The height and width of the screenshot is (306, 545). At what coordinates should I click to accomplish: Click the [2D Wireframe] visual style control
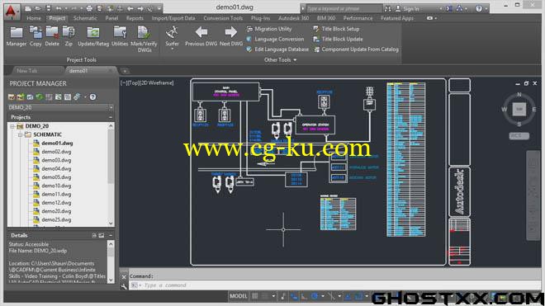[156, 82]
